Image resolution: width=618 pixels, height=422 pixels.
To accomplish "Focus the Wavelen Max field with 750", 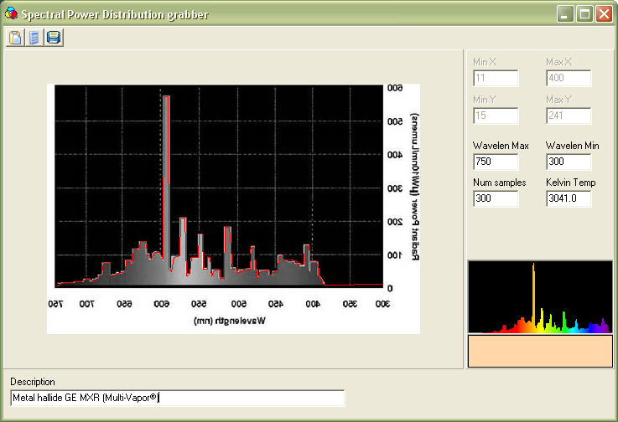I will [x=496, y=162].
